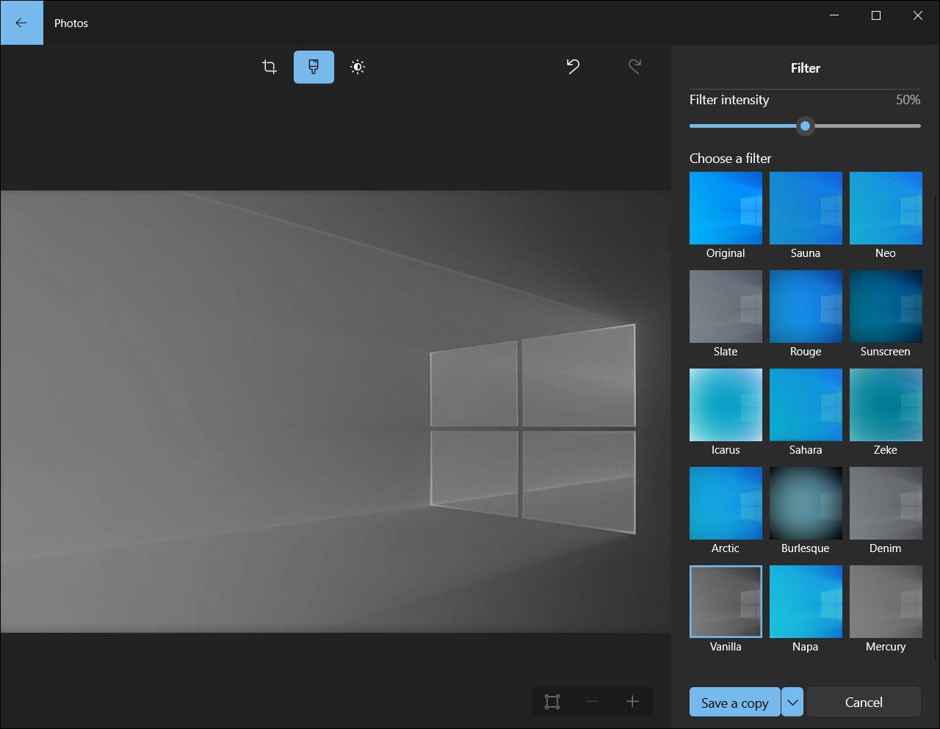Apply the Sauna filter

tap(806, 208)
